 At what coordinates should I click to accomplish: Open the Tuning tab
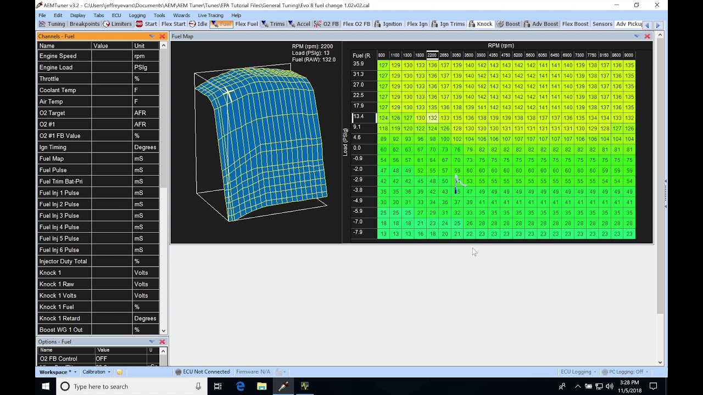click(52, 24)
